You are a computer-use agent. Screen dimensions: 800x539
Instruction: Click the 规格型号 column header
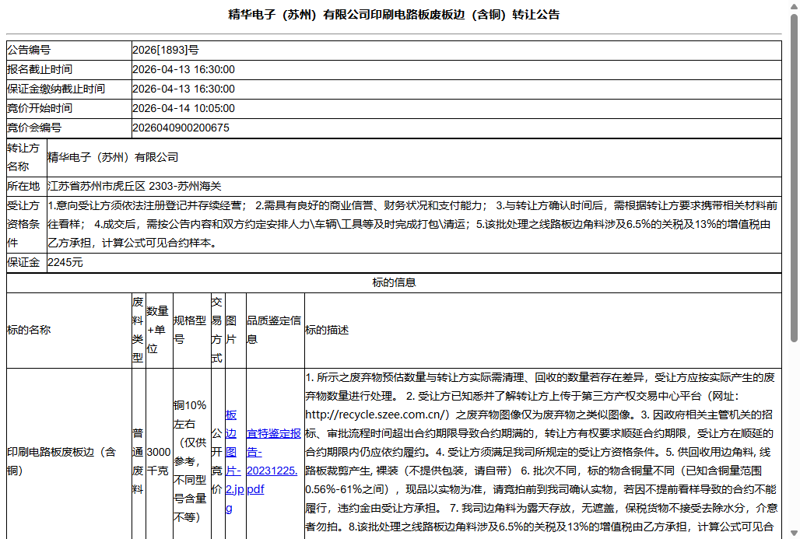coord(192,331)
